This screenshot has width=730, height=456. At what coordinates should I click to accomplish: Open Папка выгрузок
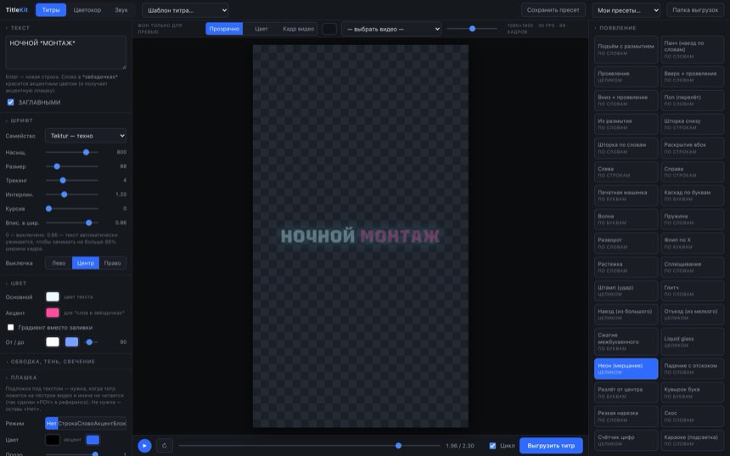[695, 10]
